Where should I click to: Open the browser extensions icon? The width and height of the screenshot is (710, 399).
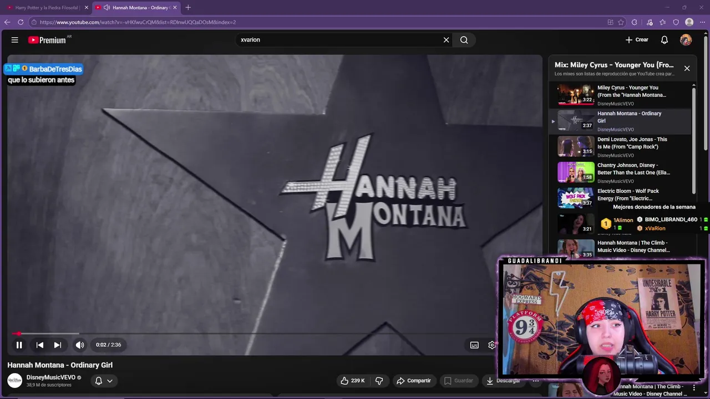point(635,22)
